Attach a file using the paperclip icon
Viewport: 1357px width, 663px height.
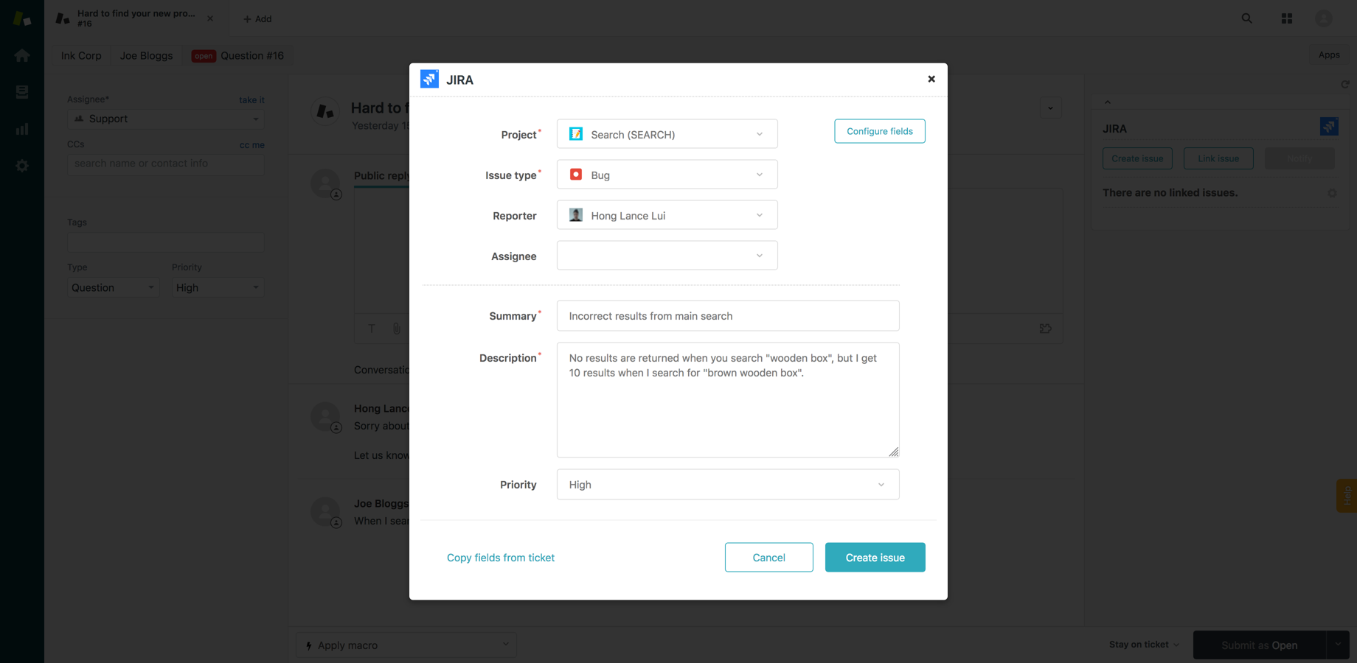pos(396,329)
